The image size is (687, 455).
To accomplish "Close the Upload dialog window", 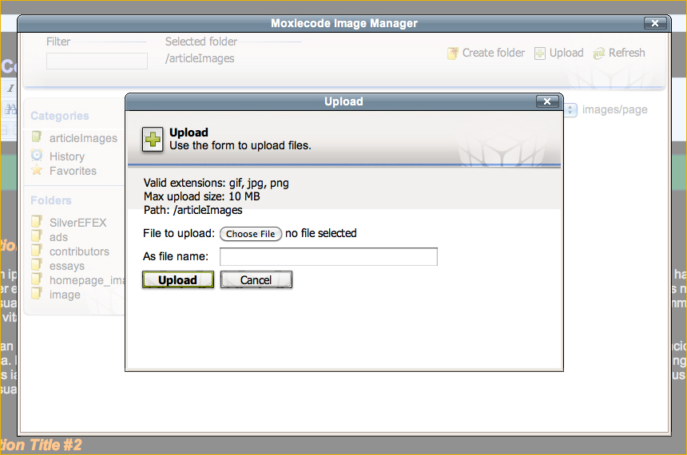I will tap(547, 101).
